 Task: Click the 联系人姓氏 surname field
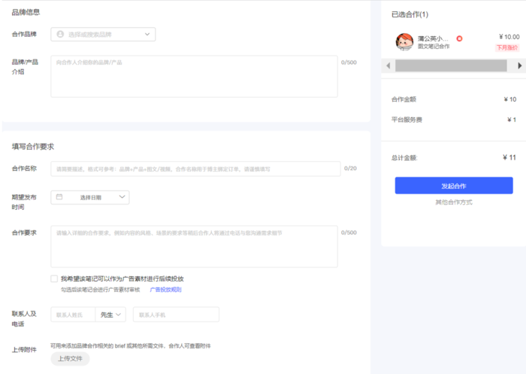(73, 315)
